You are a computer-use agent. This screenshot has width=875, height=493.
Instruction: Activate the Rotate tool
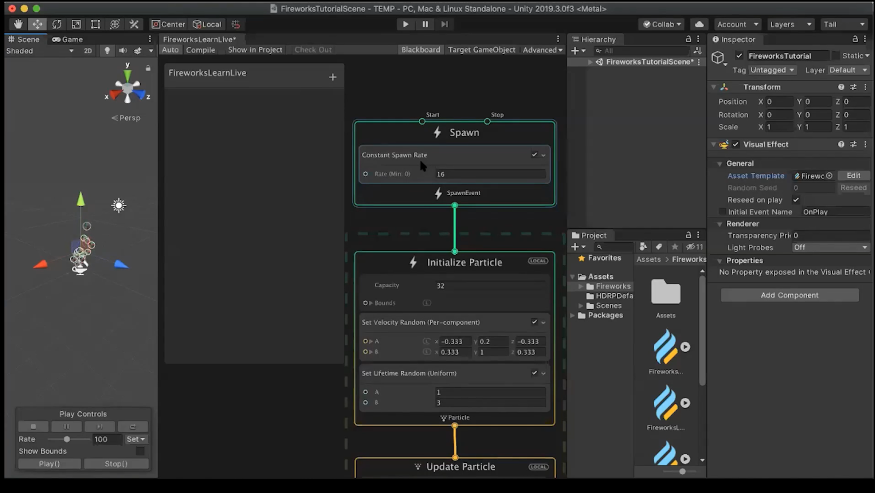click(57, 24)
